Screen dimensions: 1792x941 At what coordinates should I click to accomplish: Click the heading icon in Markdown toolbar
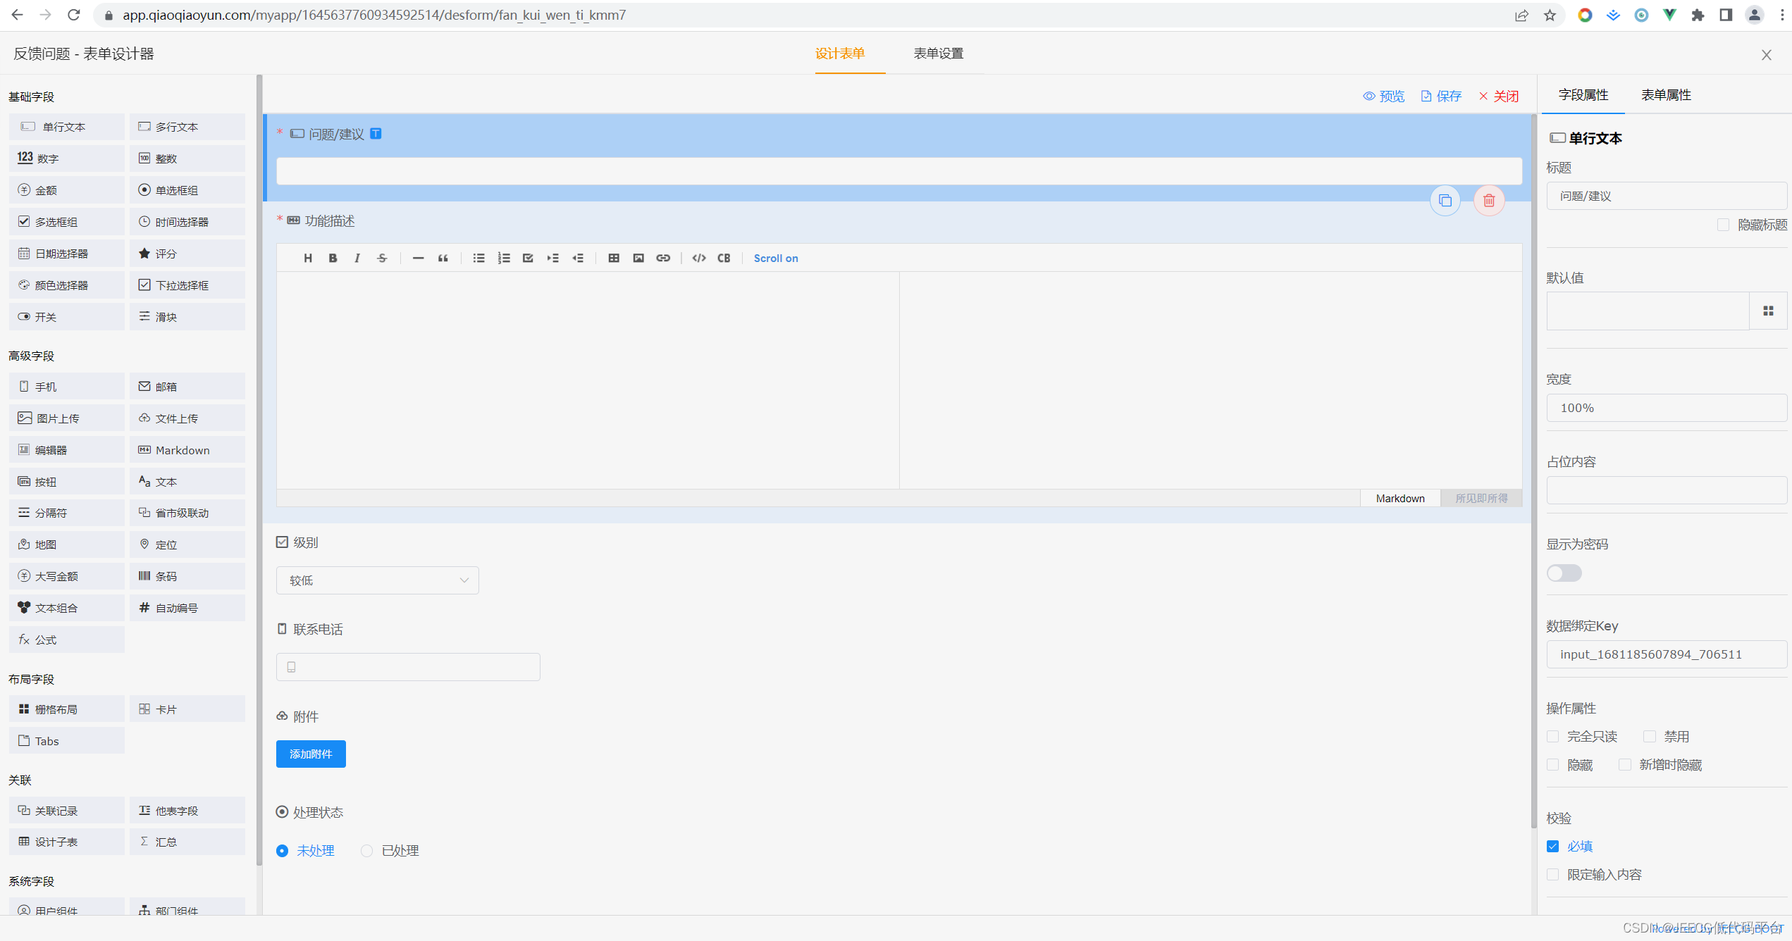click(308, 258)
